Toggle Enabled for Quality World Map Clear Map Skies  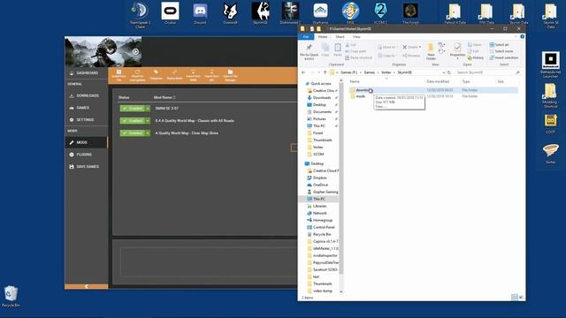point(133,133)
